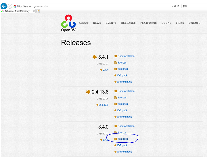
Task: Open the EVENTS menu item
Action: [111, 23]
